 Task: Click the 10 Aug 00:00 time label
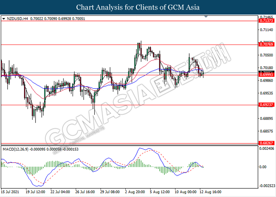point(186,192)
